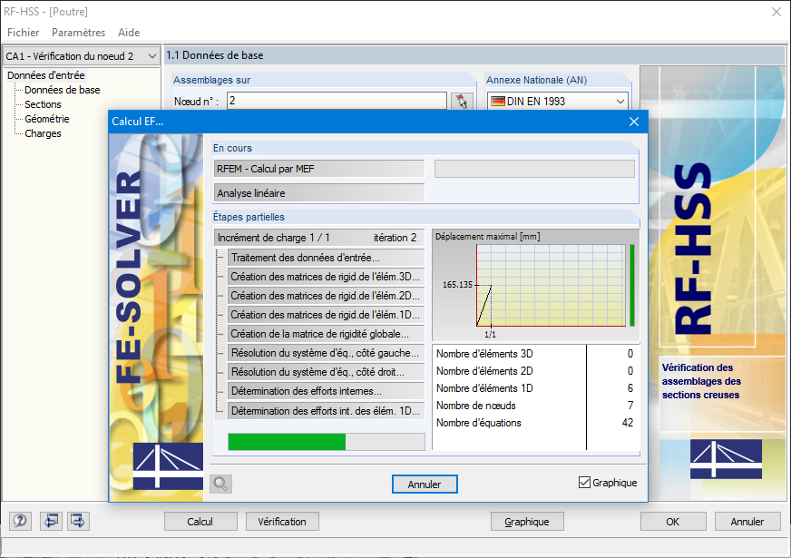Click Annuler in the main window

[x=747, y=521]
